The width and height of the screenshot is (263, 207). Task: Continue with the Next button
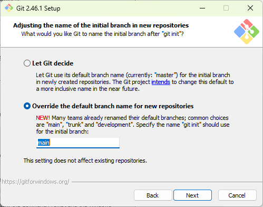[192, 195]
